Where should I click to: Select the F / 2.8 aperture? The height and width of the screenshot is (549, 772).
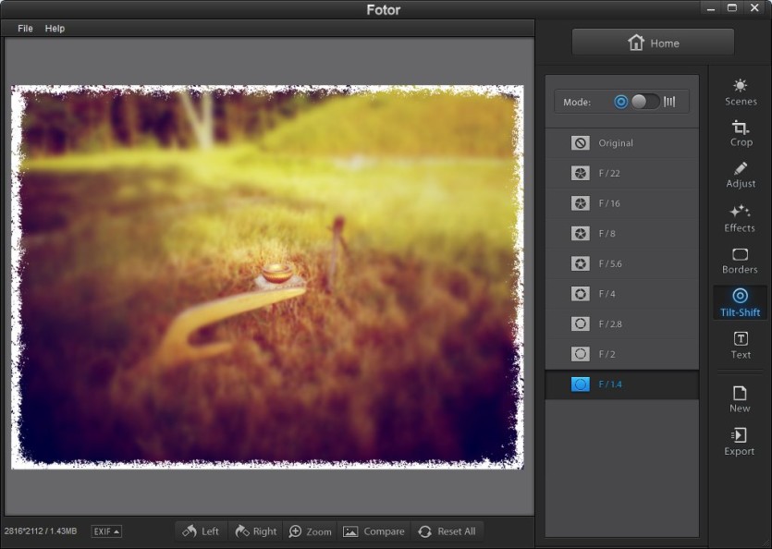point(622,324)
